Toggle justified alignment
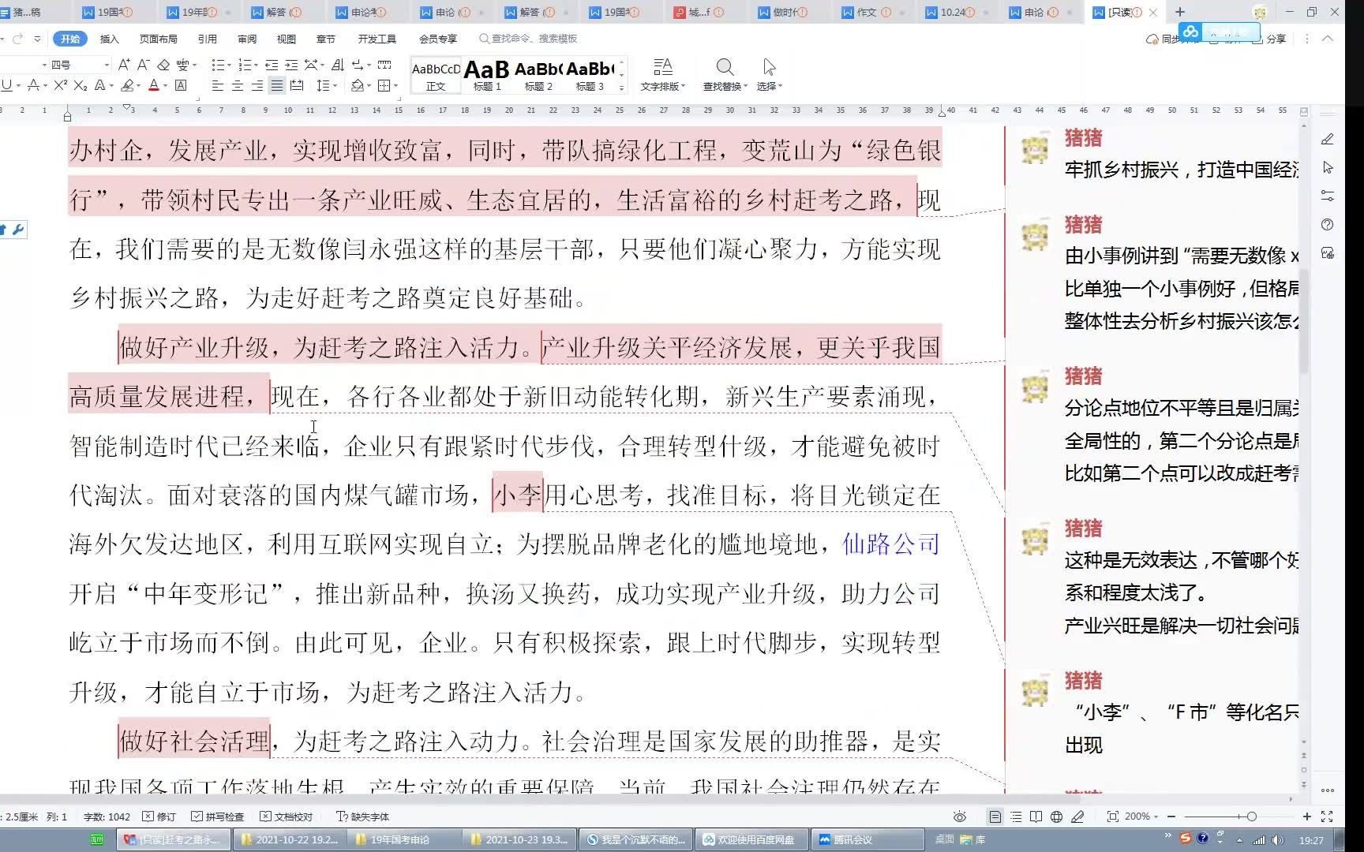This screenshot has width=1364, height=852. pos(276,85)
